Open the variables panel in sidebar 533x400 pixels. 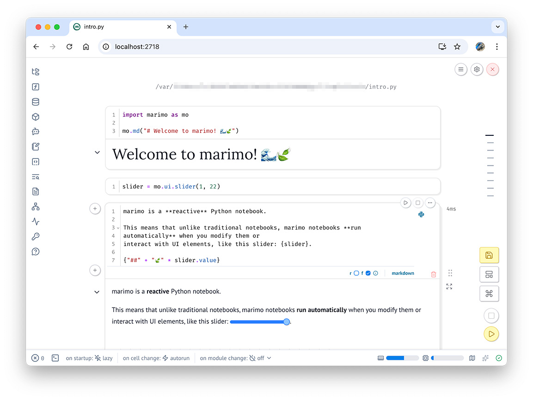coord(36,87)
